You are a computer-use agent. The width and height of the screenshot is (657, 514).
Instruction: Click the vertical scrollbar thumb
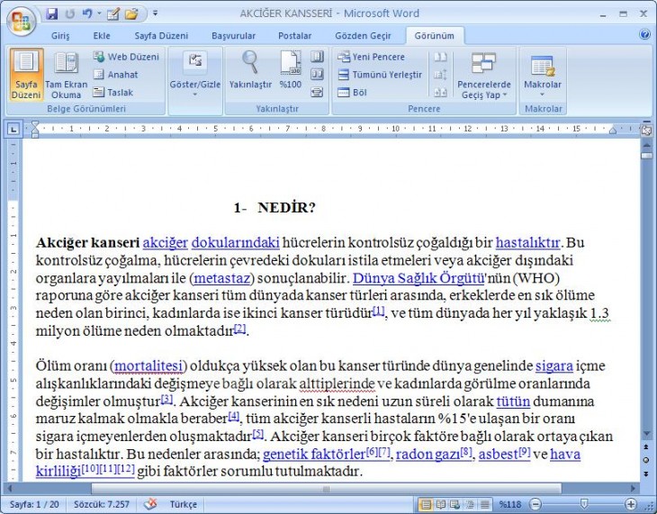[646, 156]
